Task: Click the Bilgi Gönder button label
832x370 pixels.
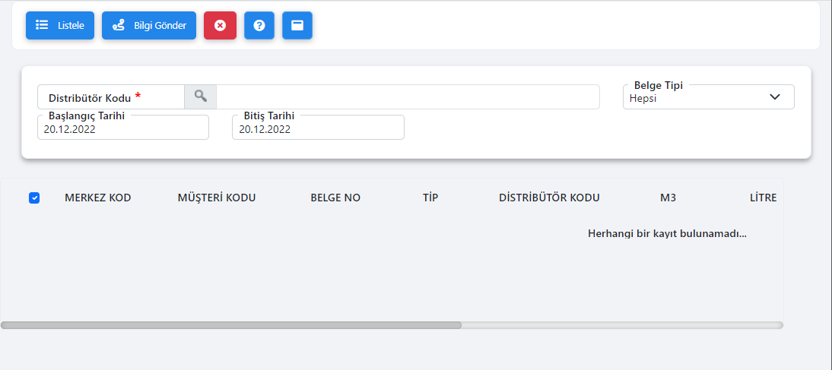Action: tap(160, 25)
